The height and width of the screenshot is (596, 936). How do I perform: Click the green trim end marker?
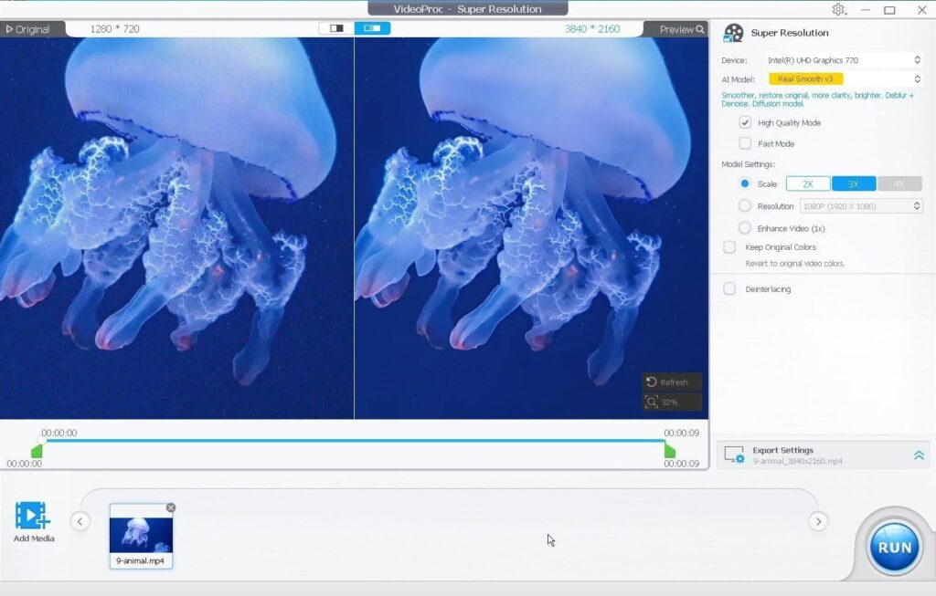click(x=670, y=451)
